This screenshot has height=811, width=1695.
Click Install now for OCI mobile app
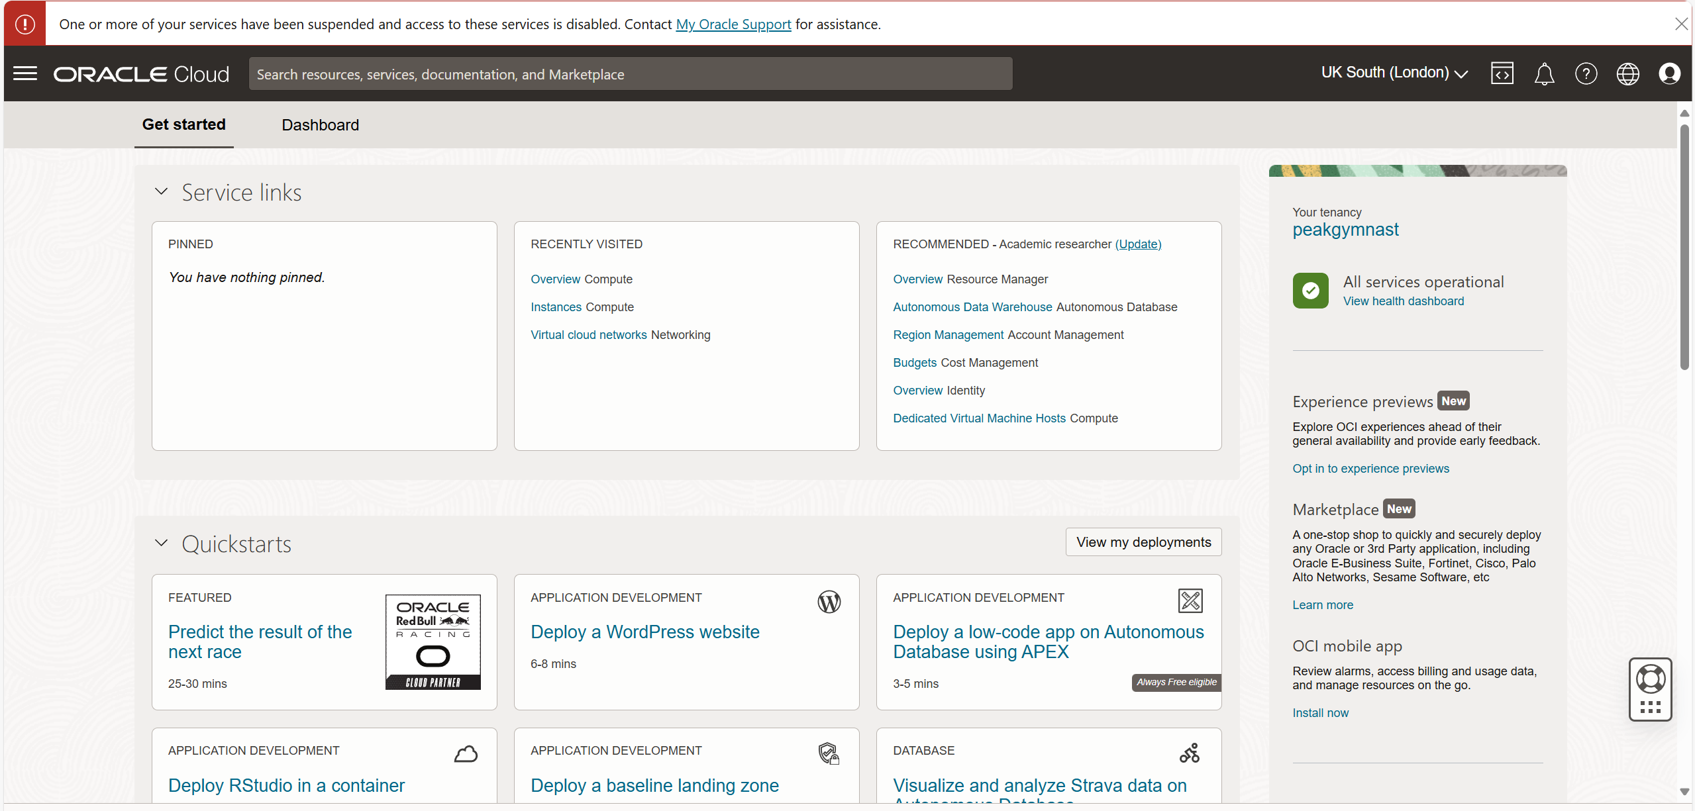[x=1320, y=713]
